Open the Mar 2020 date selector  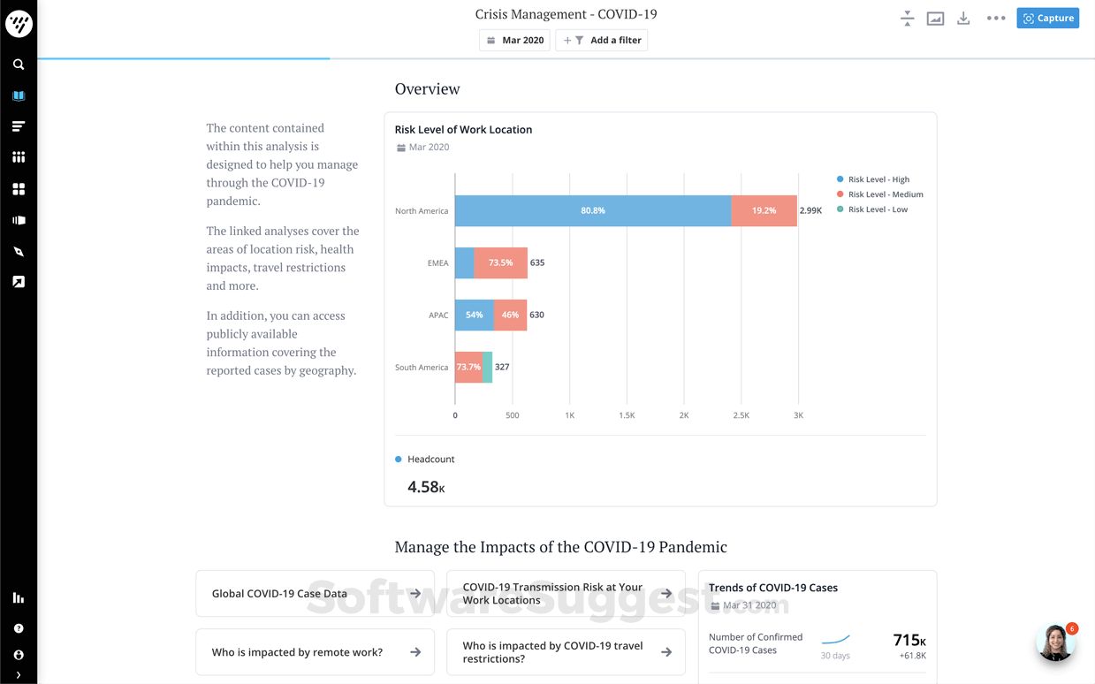[513, 40]
